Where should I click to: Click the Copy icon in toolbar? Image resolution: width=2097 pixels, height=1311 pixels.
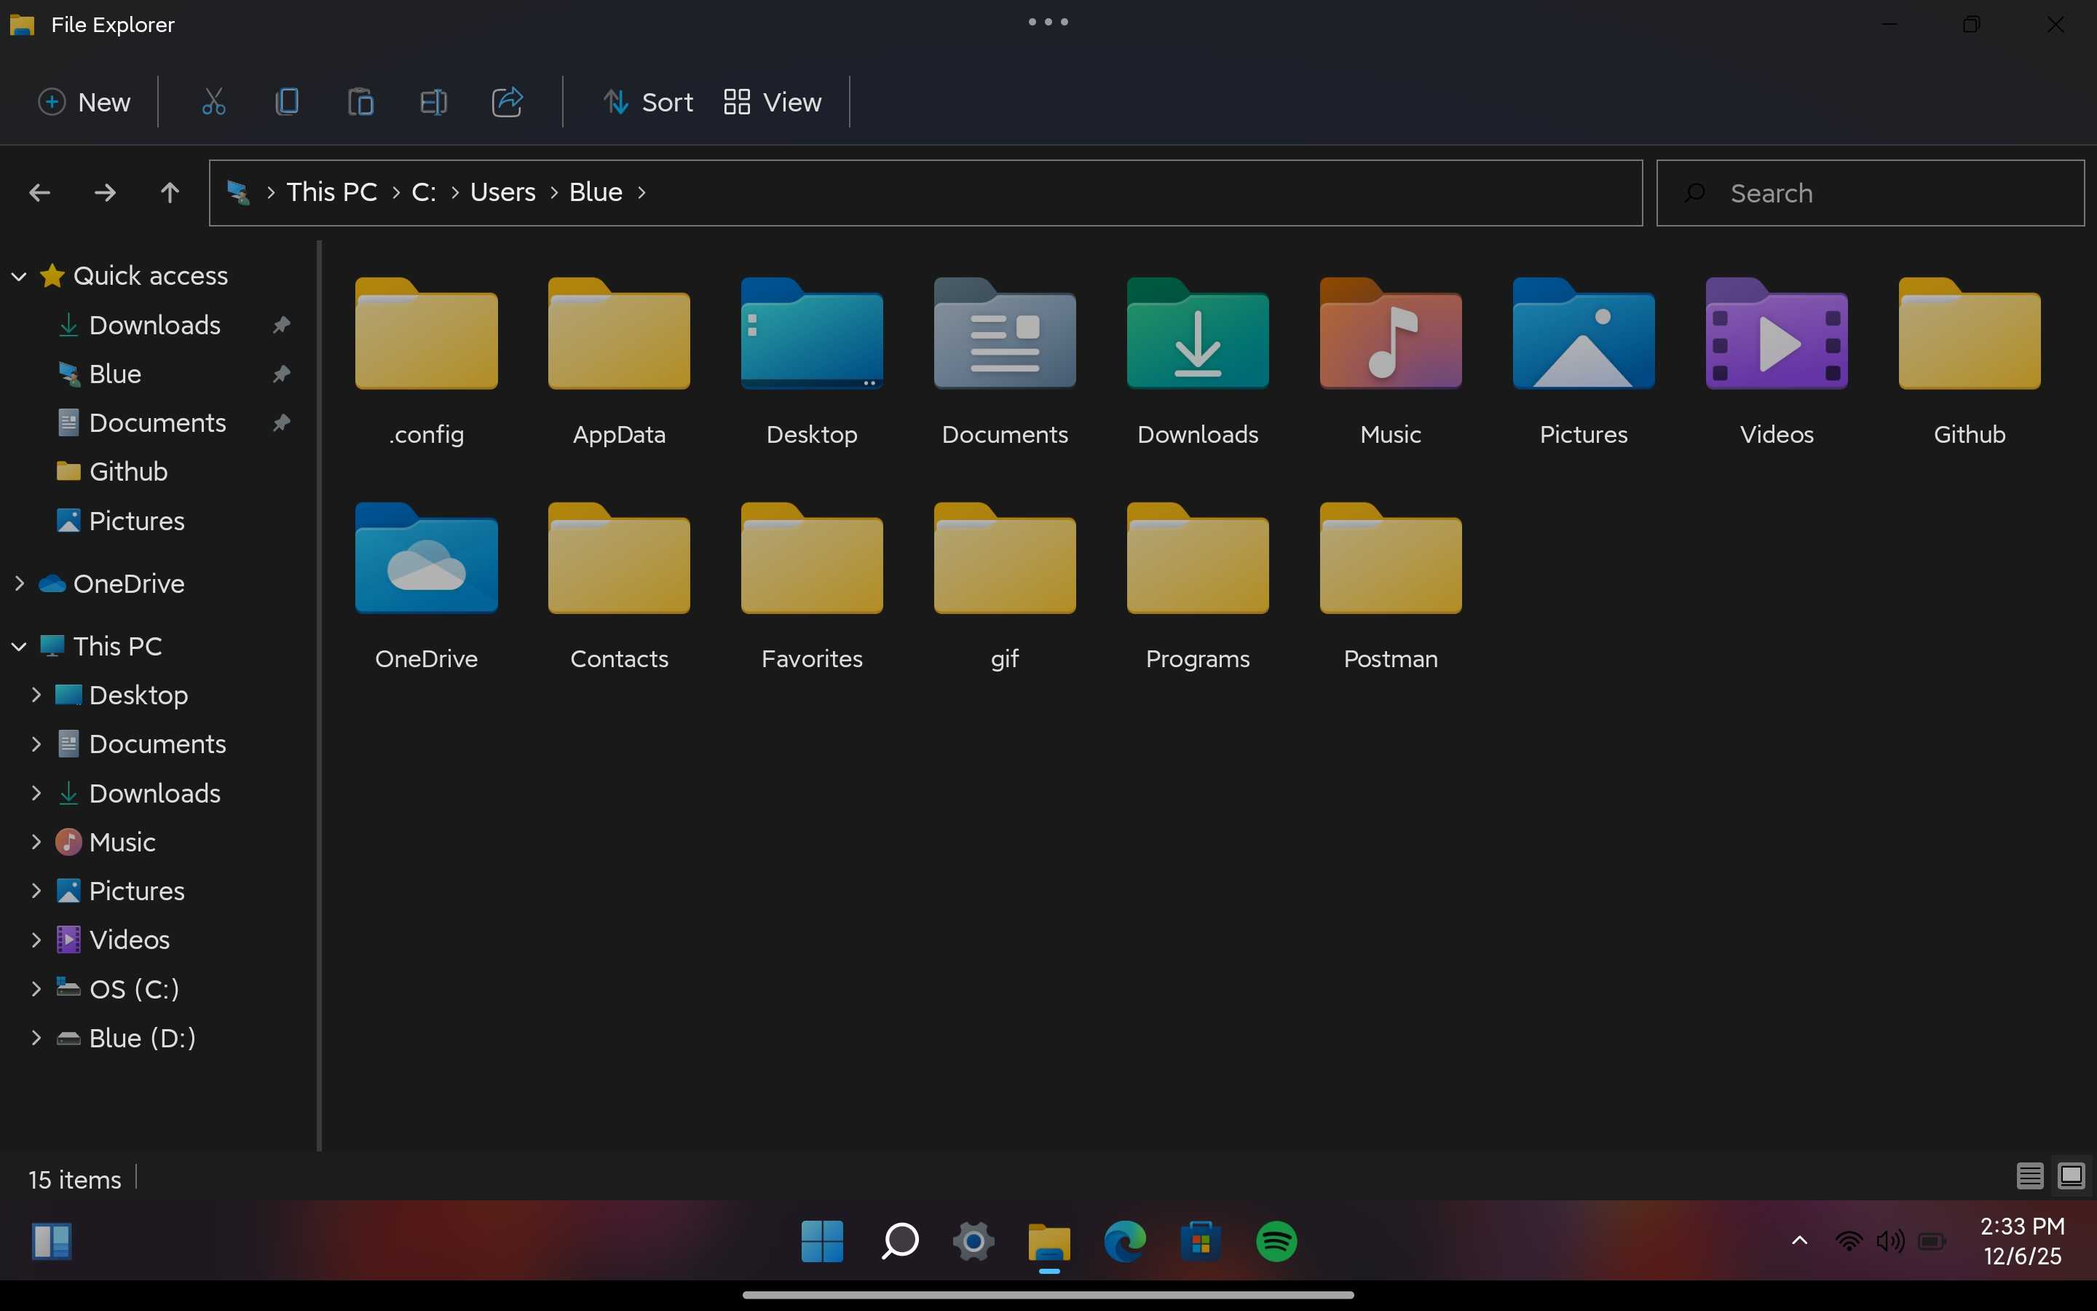click(287, 102)
